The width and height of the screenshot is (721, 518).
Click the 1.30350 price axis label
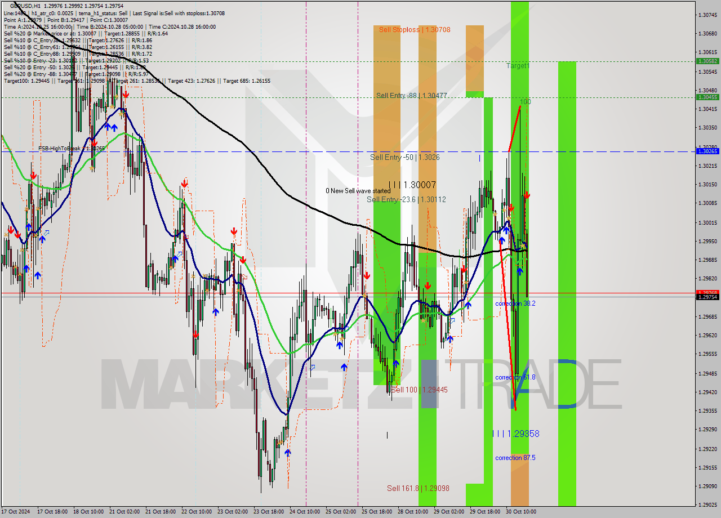pyautogui.click(x=707, y=128)
